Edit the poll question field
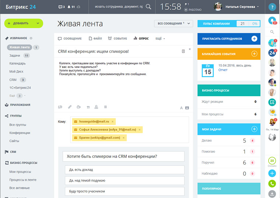 (123, 156)
